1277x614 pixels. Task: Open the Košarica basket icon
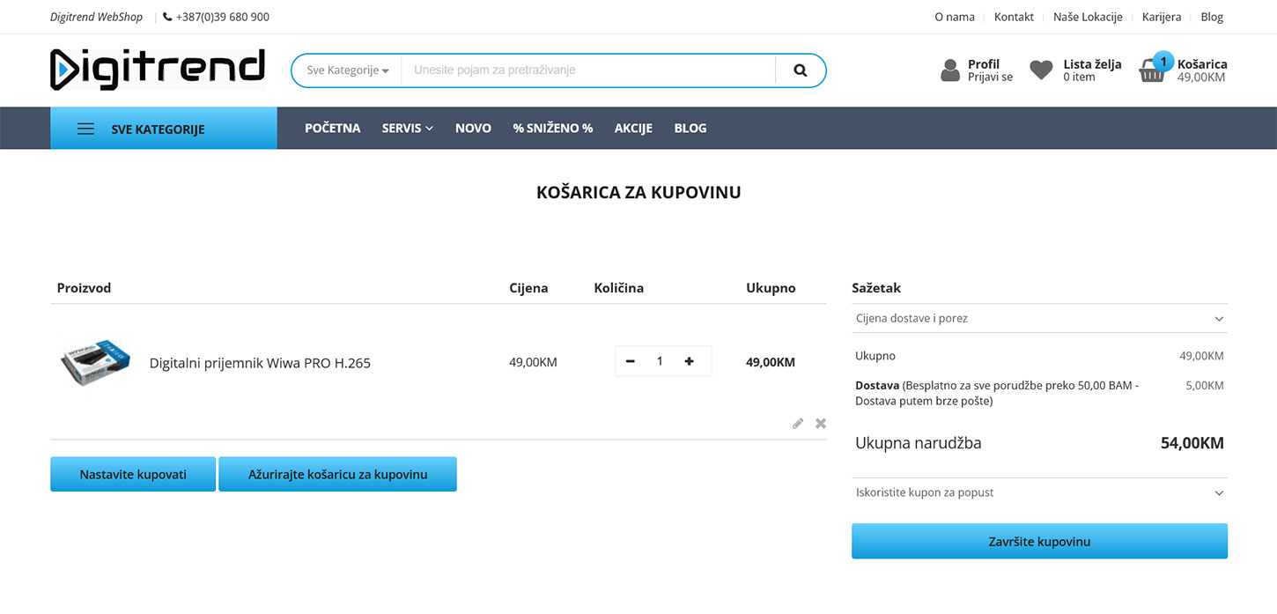coord(1152,70)
